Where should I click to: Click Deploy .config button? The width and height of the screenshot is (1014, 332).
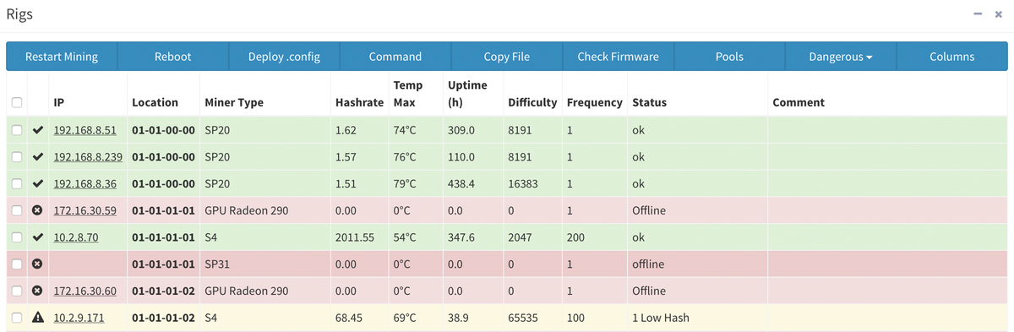click(284, 57)
